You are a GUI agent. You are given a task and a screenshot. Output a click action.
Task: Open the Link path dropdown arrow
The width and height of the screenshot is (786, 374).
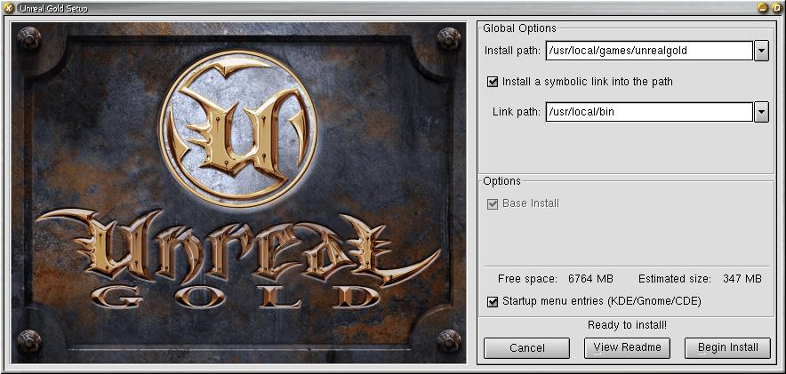coord(761,112)
